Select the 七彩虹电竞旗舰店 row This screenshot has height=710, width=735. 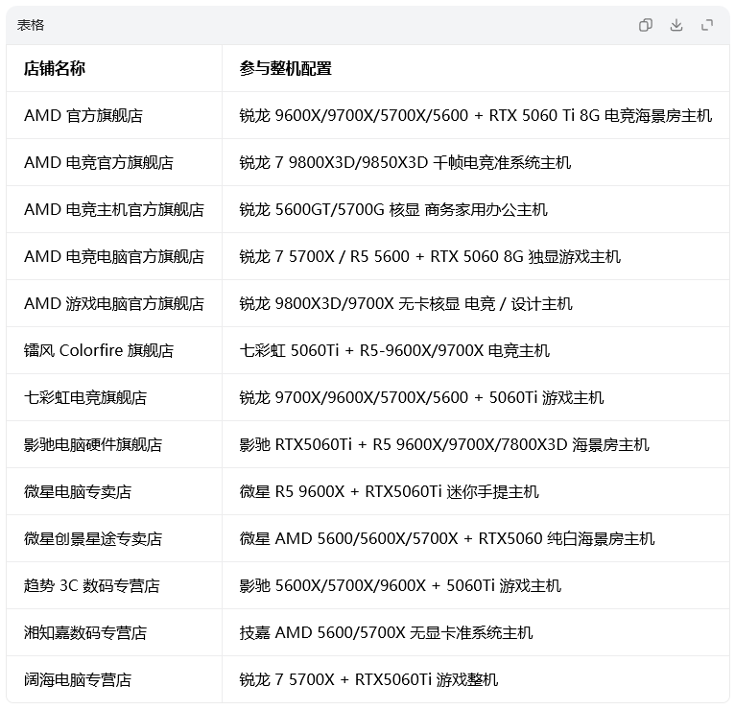tap(367, 397)
